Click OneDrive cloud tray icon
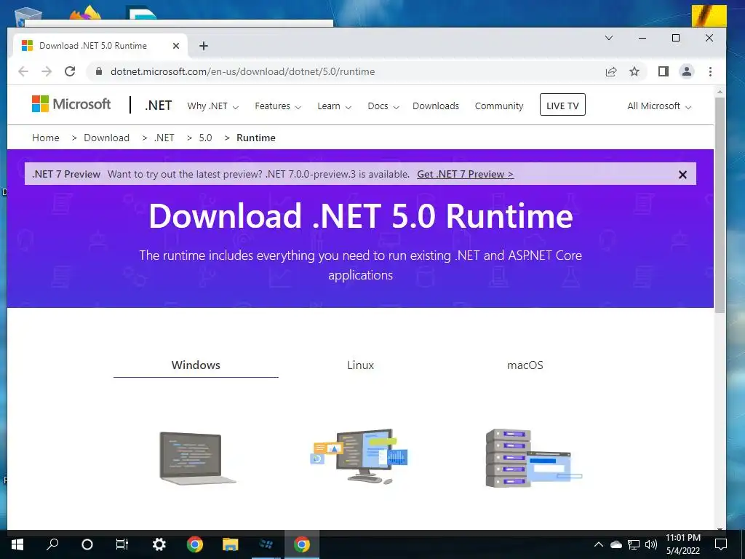 [x=615, y=544]
